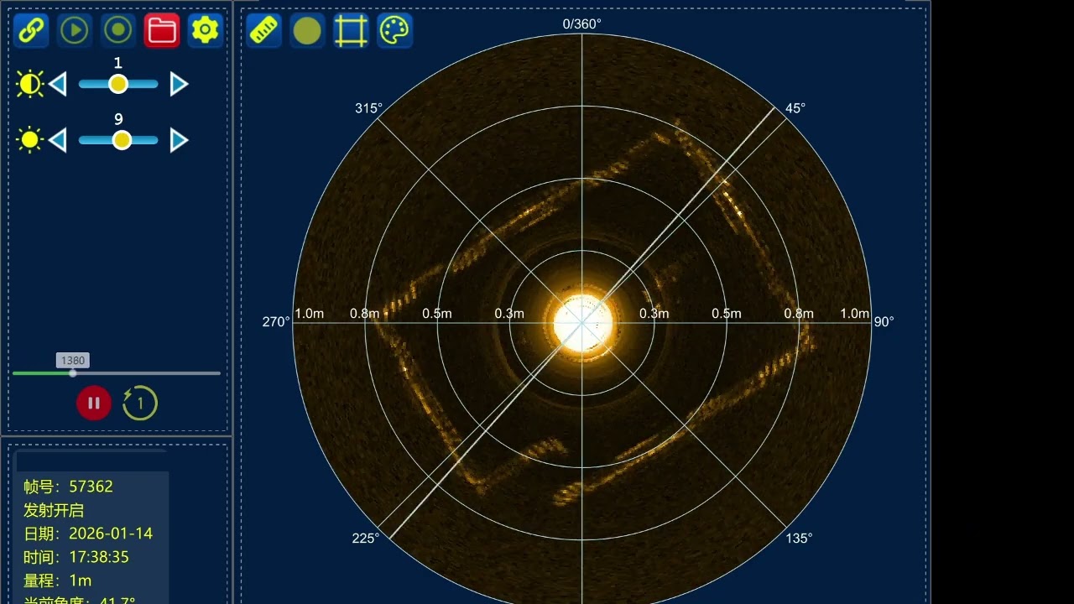
Task: Click the 45° angle label
Action: (795, 108)
